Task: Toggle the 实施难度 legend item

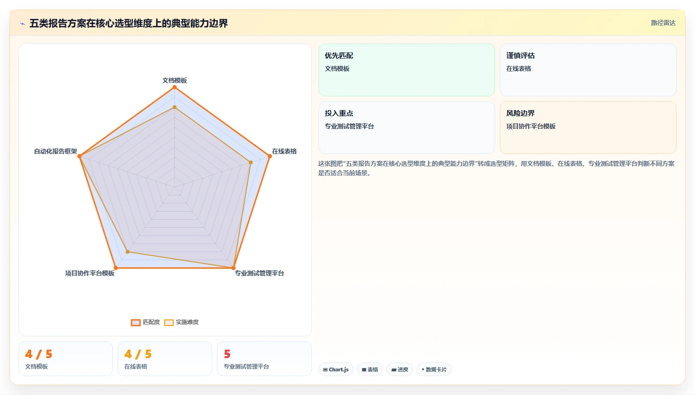Action: point(181,322)
